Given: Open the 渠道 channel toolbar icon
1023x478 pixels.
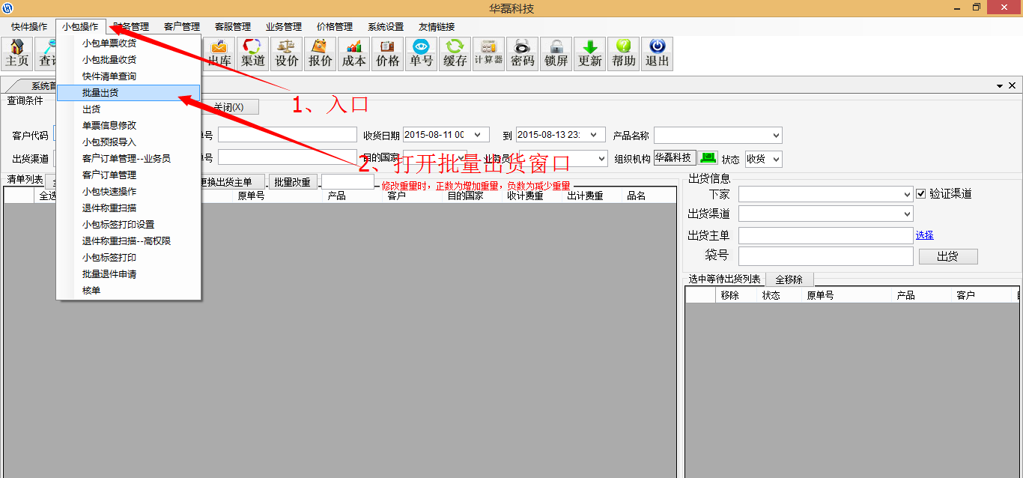Looking at the screenshot, I should [x=253, y=54].
